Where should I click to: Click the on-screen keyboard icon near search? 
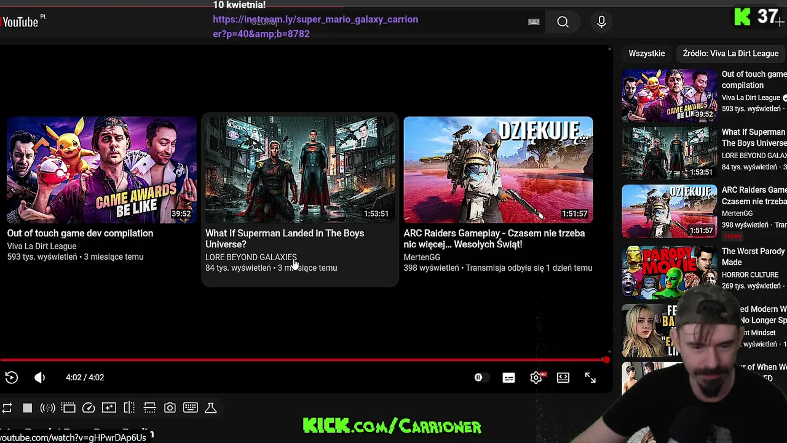tap(534, 22)
